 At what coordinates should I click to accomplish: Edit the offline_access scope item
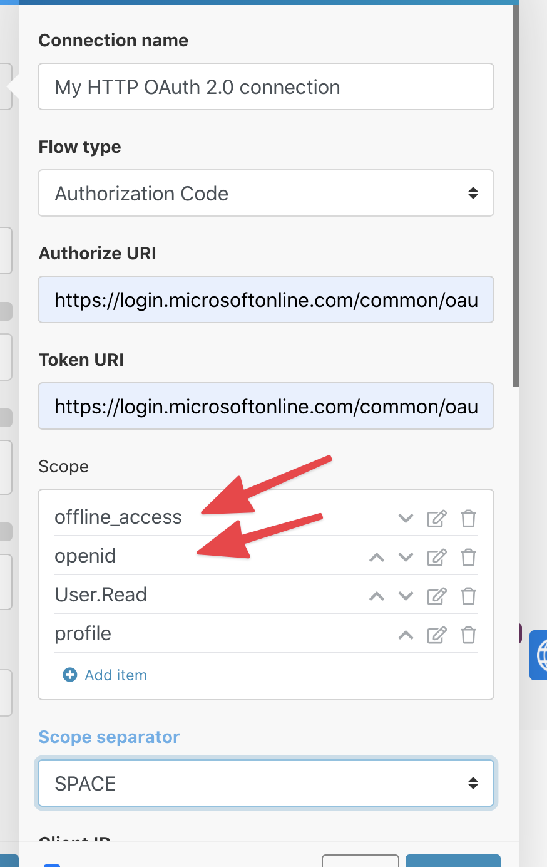click(x=437, y=518)
